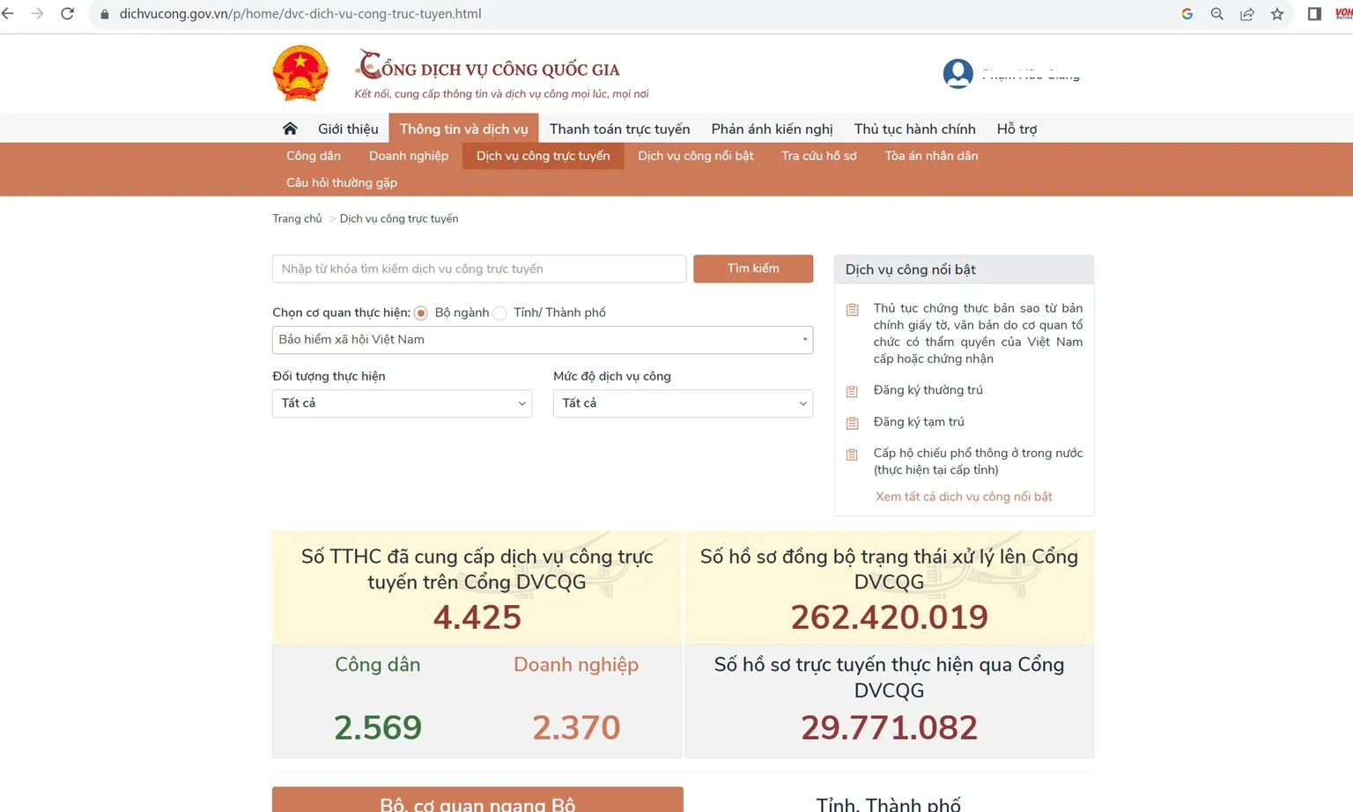Viewport: 1353px width, 812px height.
Task: Switch to the Doanh nghiệp section
Action: [x=409, y=156]
